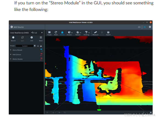Expand the Stereo Module section

pyautogui.click(x=11, y=50)
